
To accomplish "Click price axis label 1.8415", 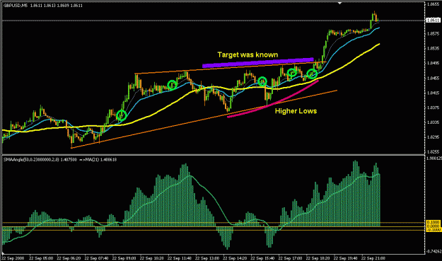I will (433, 93).
